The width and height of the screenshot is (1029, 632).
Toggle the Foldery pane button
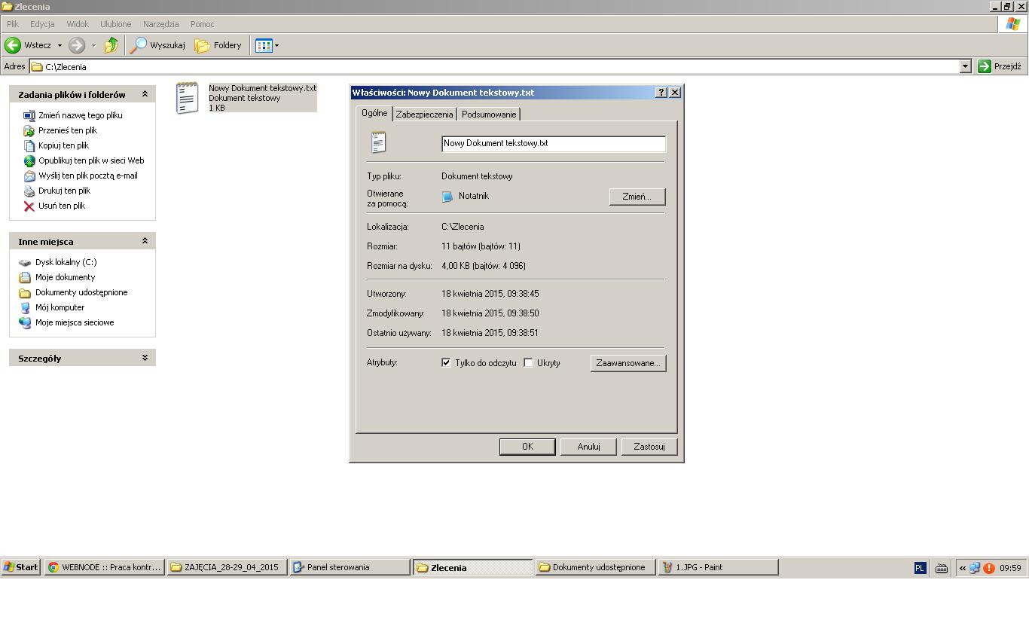click(218, 45)
